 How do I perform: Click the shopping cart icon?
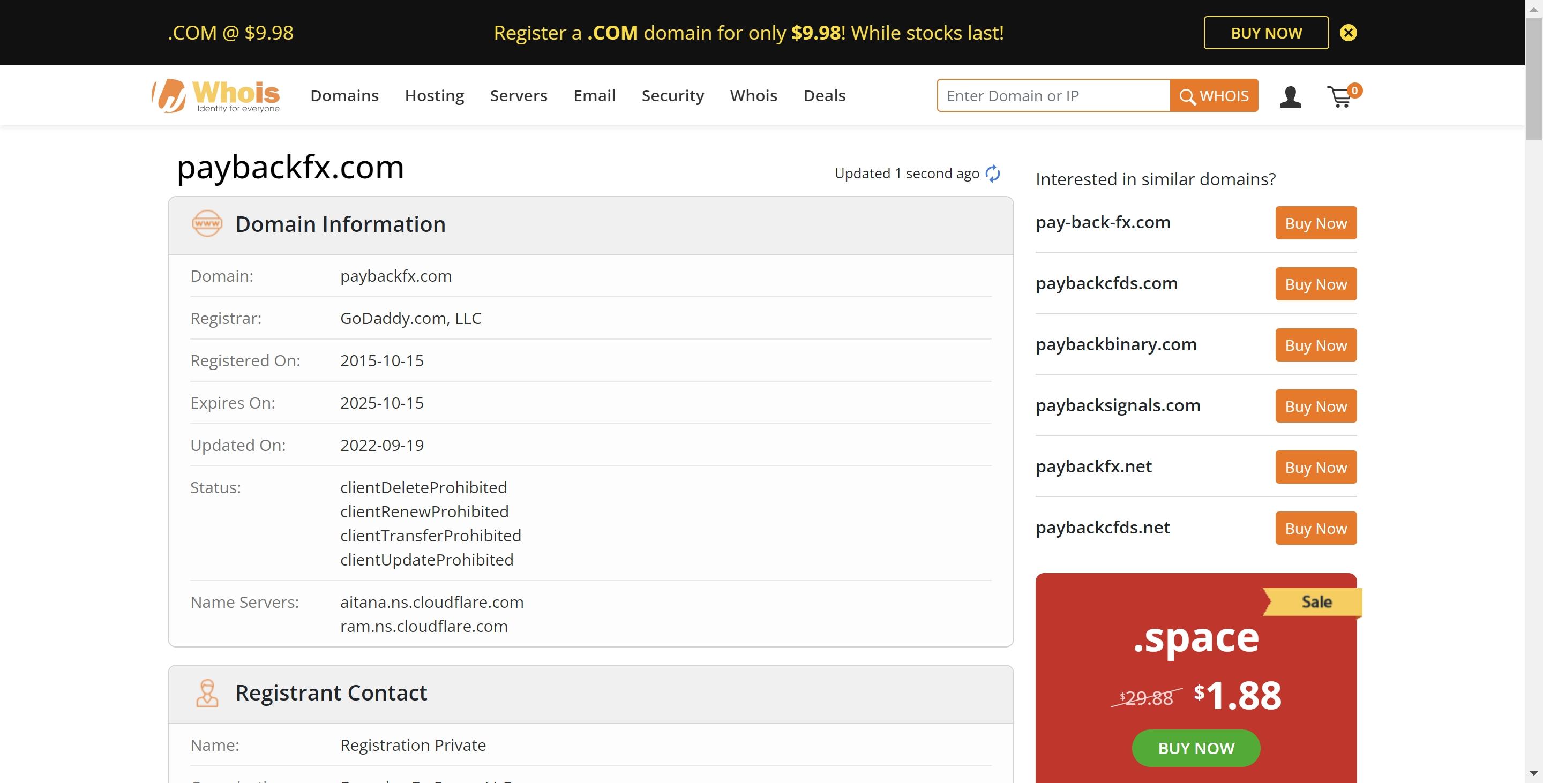click(x=1341, y=95)
